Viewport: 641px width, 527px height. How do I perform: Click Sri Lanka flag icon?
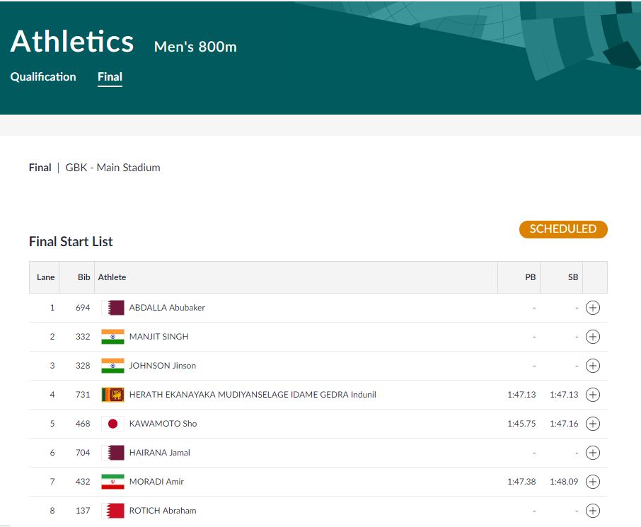112,395
